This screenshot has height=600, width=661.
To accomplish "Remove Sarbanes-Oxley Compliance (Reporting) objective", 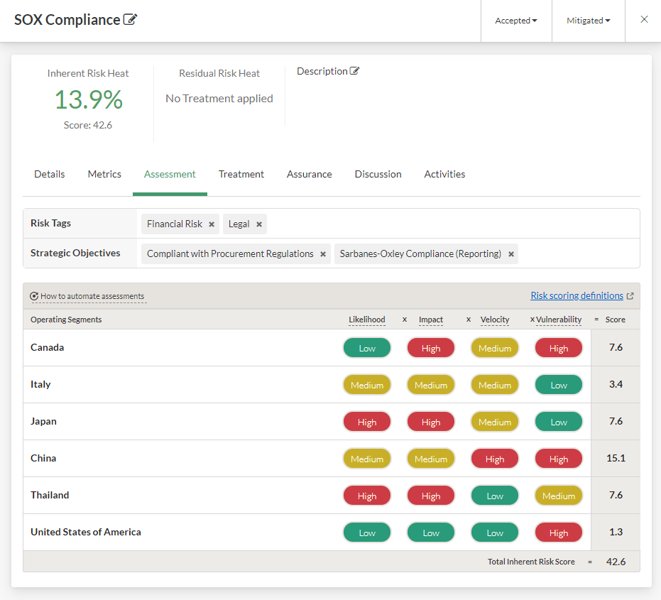I will point(511,254).
